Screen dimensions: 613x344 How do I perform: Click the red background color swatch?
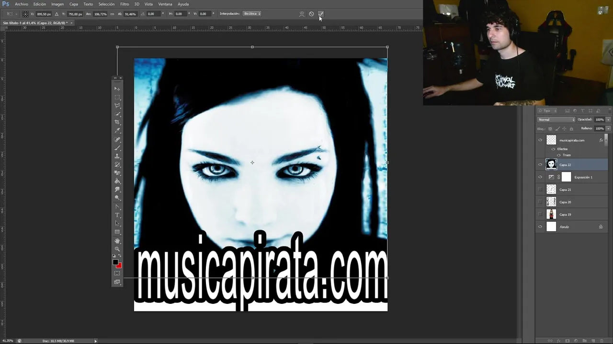pyautogui.click(x=119, y=266)
